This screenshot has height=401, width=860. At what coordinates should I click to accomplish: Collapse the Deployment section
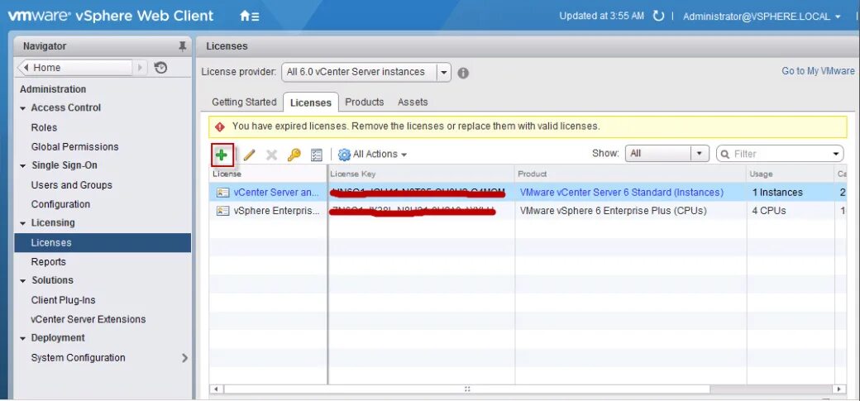[x=22, y=338]
